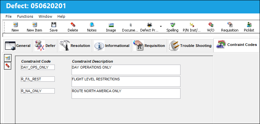260x124 pixels.
Task: Add a new constraint code row icon
Action: [8, 58]
